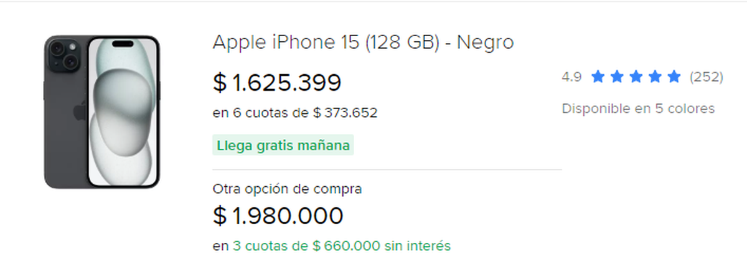Screen dimensions: 747x279
Task: Click the $ 1.625.399 price
Action: point(277,83)
